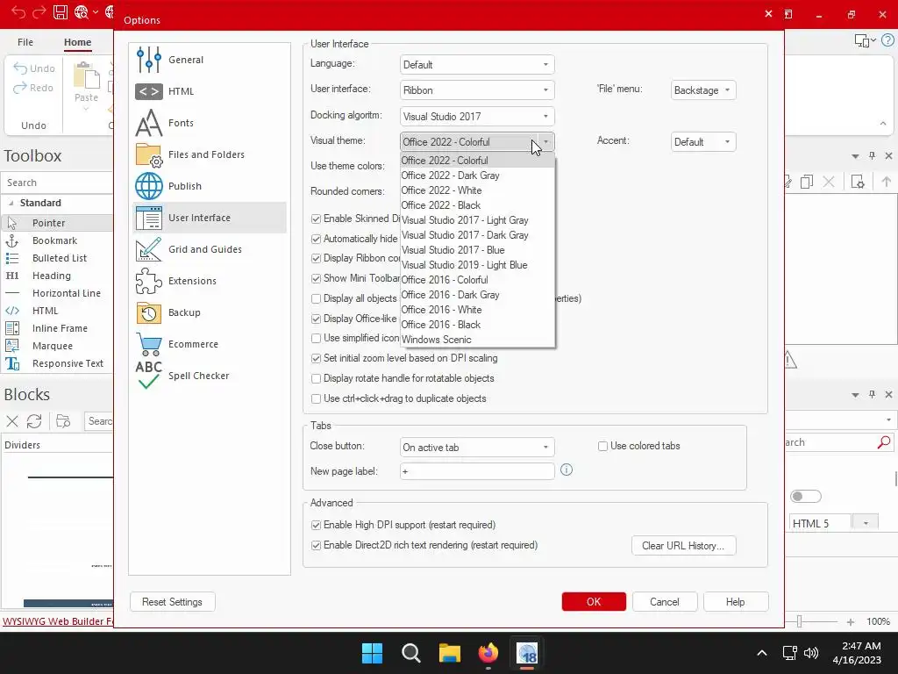Open the Backup options category
The width and height of the screenshot is (898, 674).
pyautogui.click(x=210, y=312)
